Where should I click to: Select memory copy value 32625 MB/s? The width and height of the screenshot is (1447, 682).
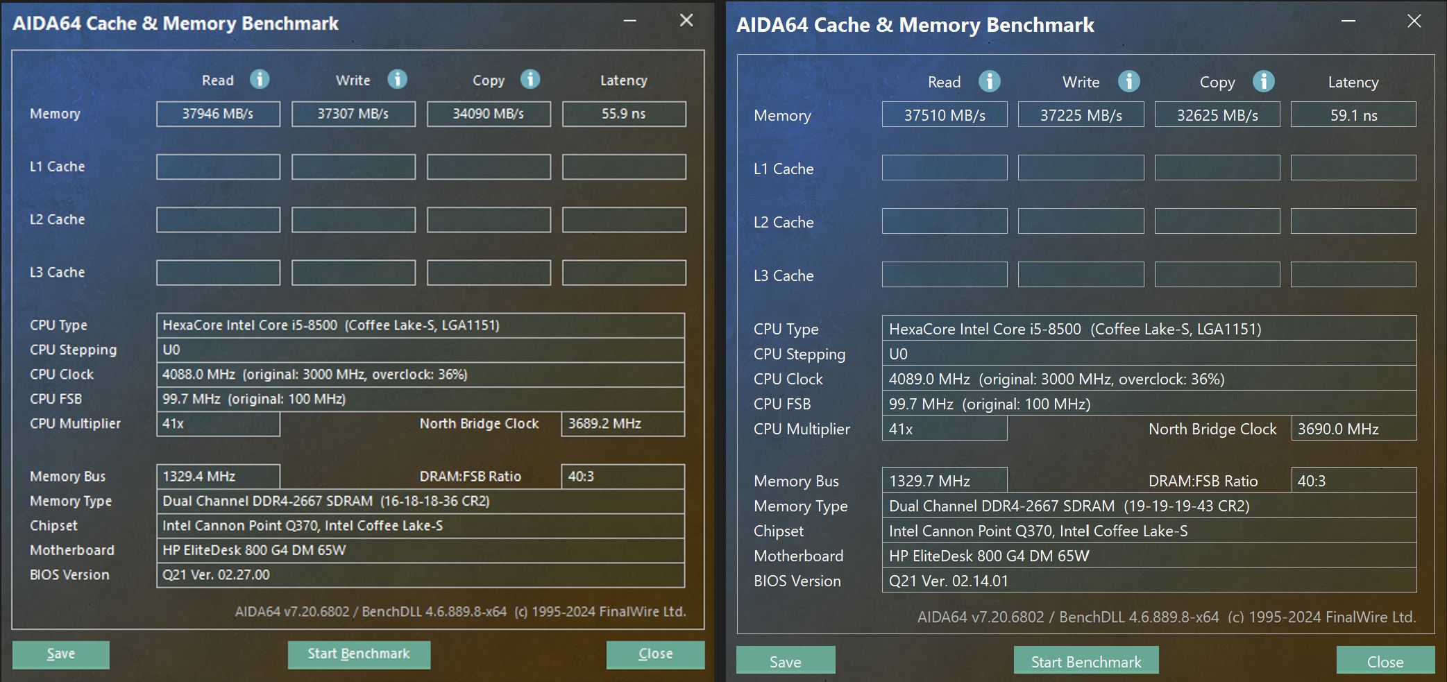click(1217, 115)
